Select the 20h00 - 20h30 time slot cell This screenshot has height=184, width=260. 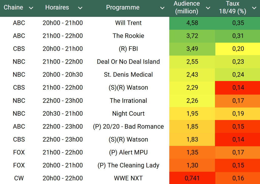pyautogui.click(x=63, y=75)
